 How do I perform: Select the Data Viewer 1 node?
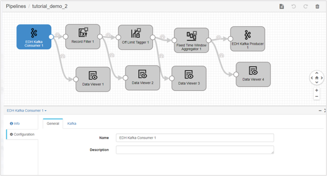(93, 79)
